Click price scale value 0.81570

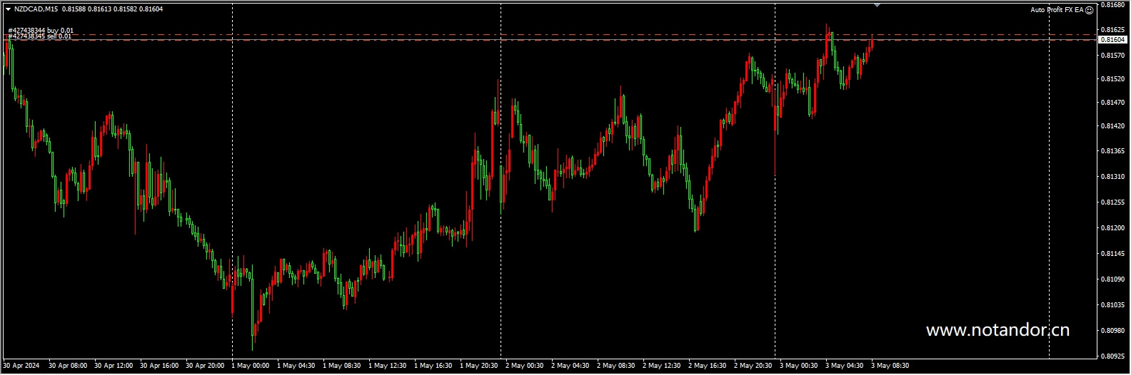[1113, 55]
